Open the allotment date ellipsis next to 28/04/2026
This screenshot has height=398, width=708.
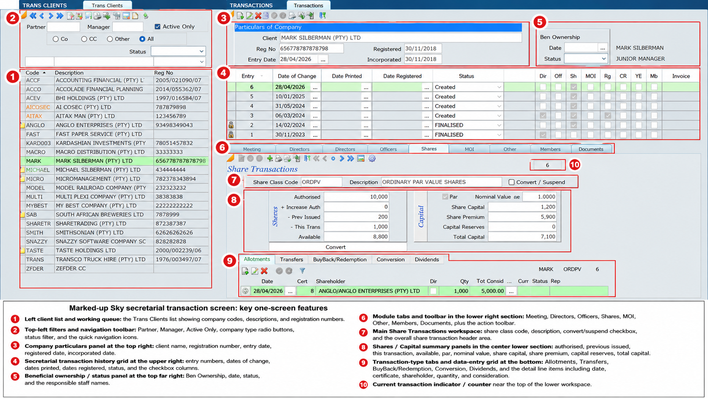290,291
